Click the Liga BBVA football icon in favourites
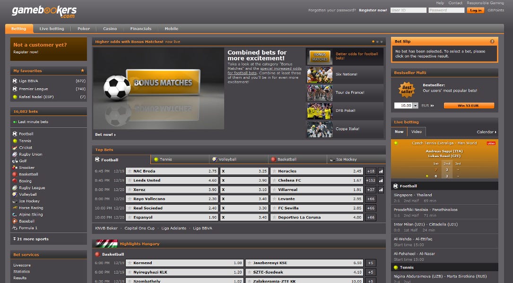The width and height of the screenshot is (513, 283). coord(15,81)
